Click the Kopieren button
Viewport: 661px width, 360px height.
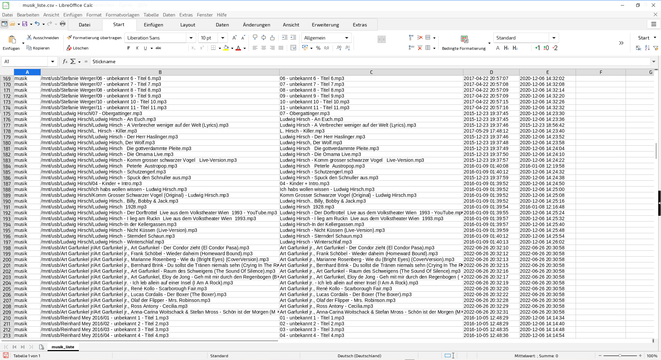click(38, 48)
